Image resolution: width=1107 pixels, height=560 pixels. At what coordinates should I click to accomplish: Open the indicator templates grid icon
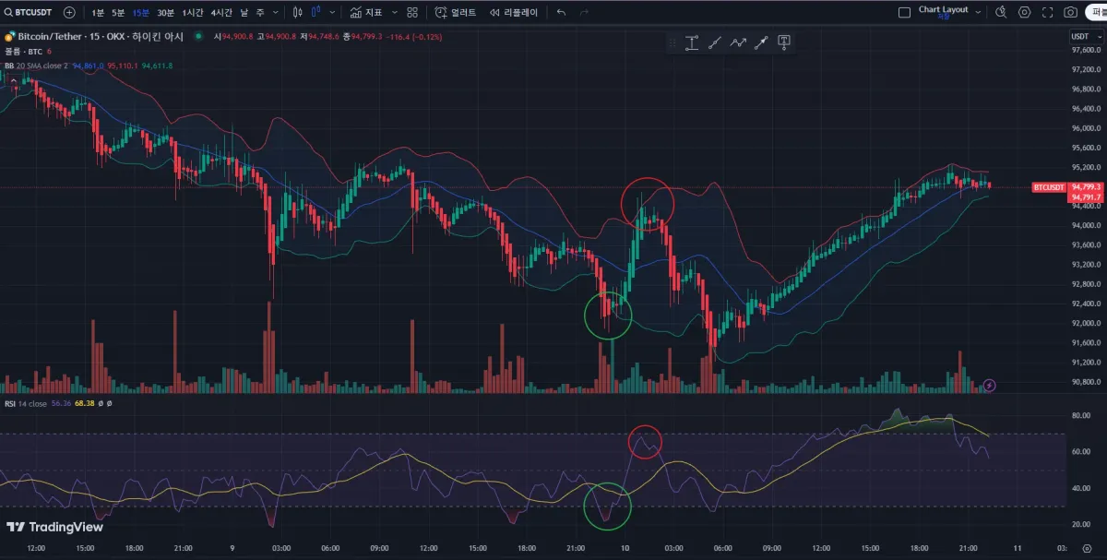coord(412,13)
